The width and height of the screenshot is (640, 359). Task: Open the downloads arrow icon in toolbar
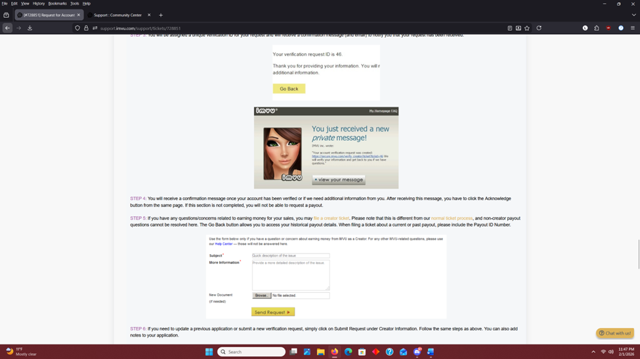[x=30, y=28]
